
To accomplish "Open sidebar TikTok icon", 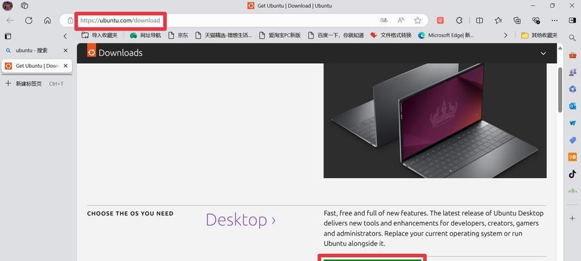I will pos(573,174).
